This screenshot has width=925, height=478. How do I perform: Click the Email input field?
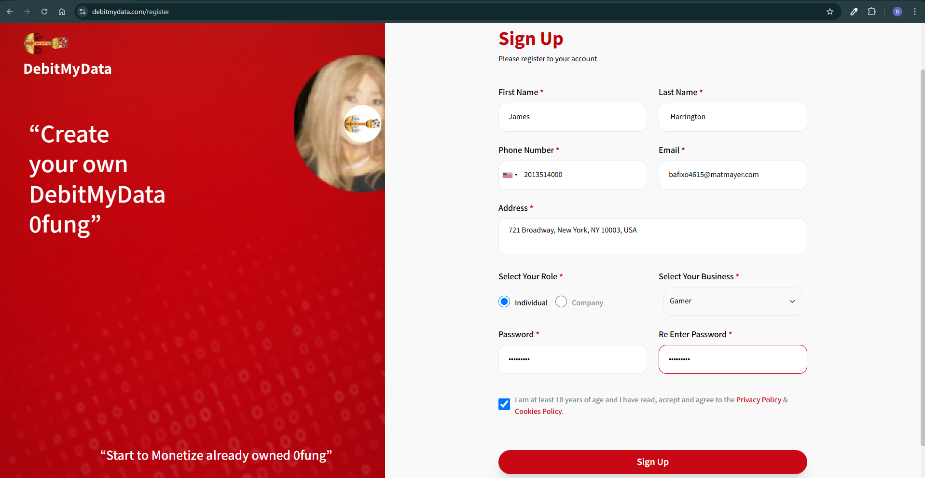[732, 175]
